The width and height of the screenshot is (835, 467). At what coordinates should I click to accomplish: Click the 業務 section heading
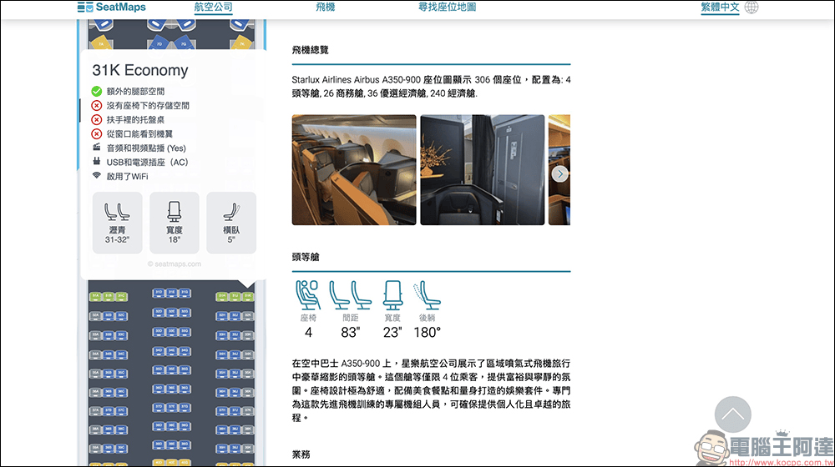tap(301, 454)
